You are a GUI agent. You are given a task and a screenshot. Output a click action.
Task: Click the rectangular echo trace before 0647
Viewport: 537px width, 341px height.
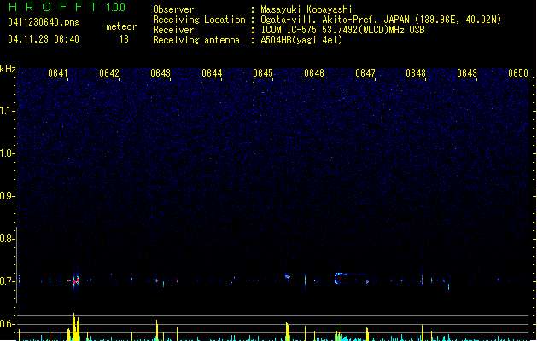tap(339, 279)
